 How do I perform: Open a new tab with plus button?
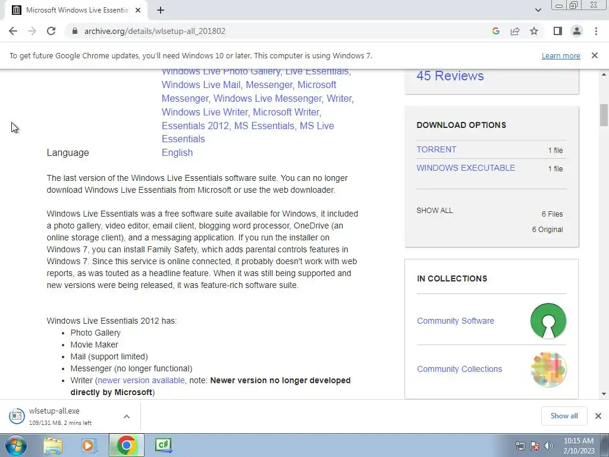(x=161, y=11)
